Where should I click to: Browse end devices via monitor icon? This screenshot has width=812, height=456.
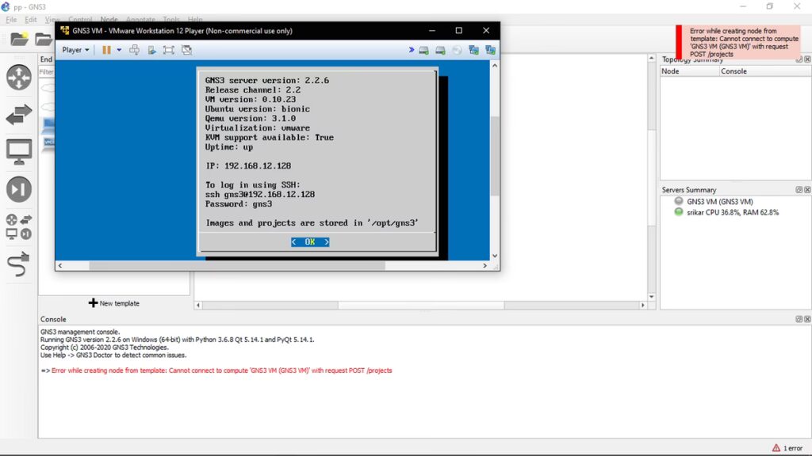coord(19,151)
